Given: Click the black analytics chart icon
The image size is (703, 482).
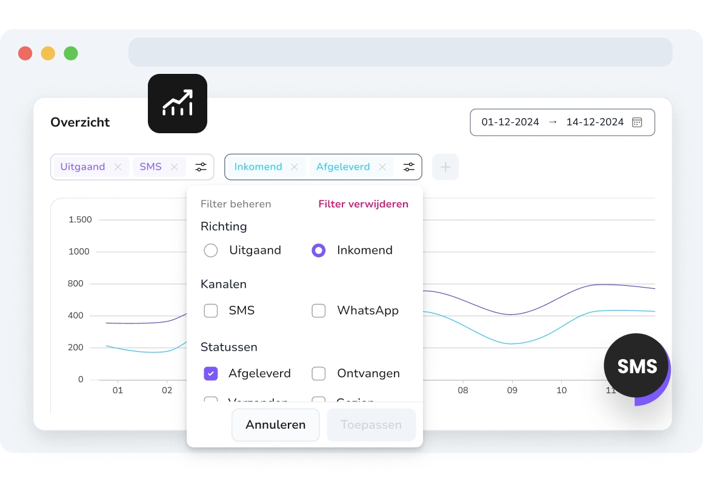Looking at the screenshot, I should pyautogui.click(x=177, y=104).
